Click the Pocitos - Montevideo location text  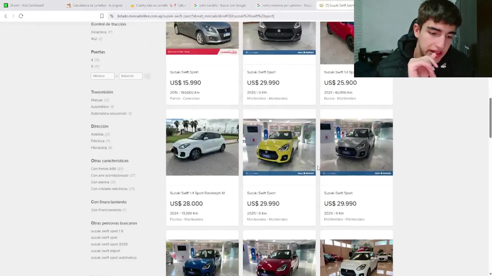[186, 219]
